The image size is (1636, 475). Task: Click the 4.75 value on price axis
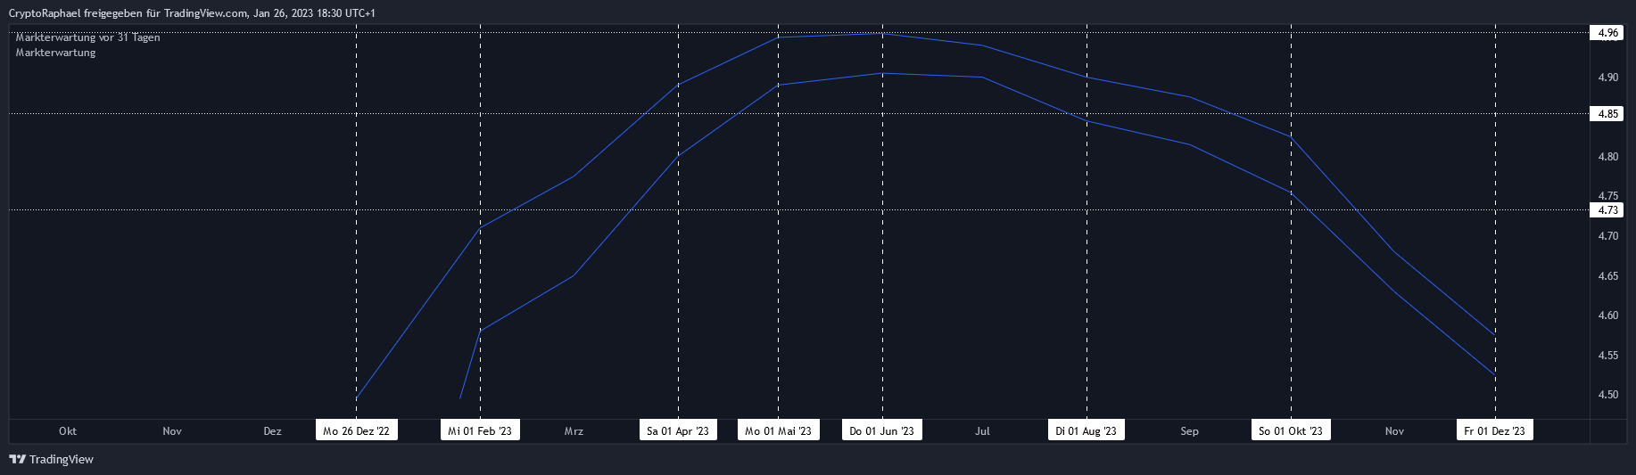click(x=1607, y=196)
